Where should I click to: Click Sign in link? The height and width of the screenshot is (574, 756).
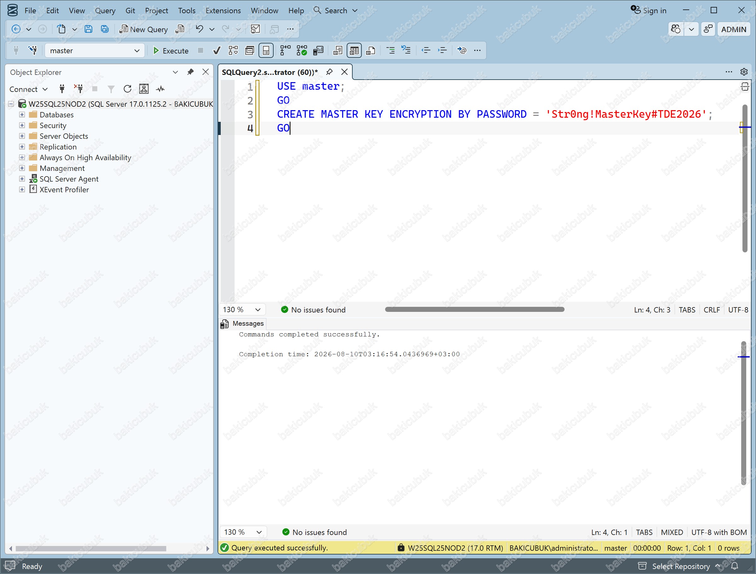coord(649,11)
